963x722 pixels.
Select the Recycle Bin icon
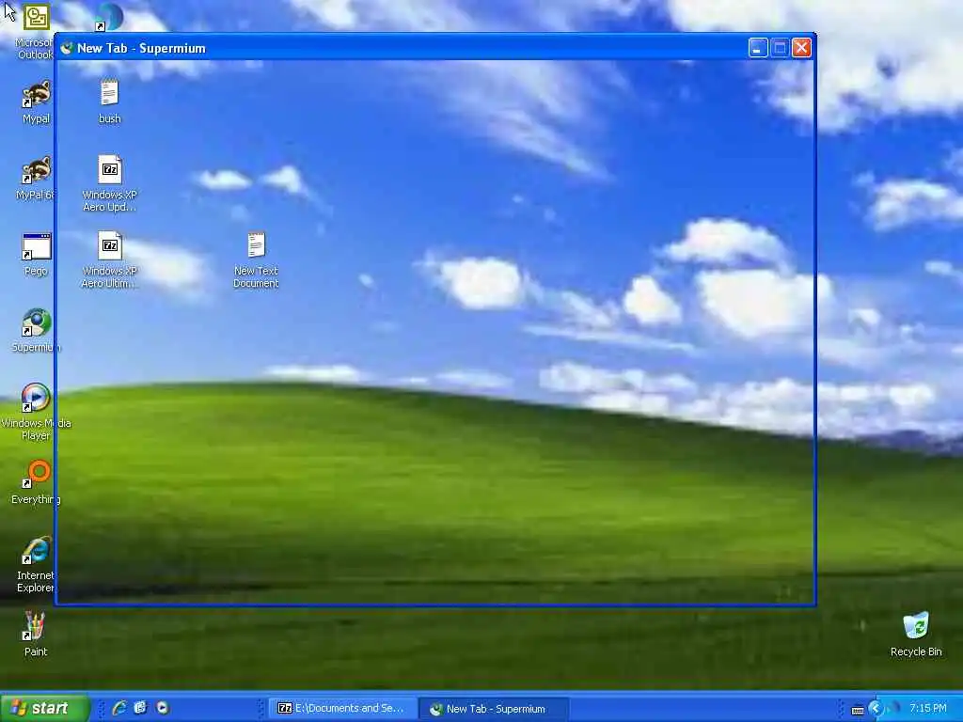pos(916,626)
